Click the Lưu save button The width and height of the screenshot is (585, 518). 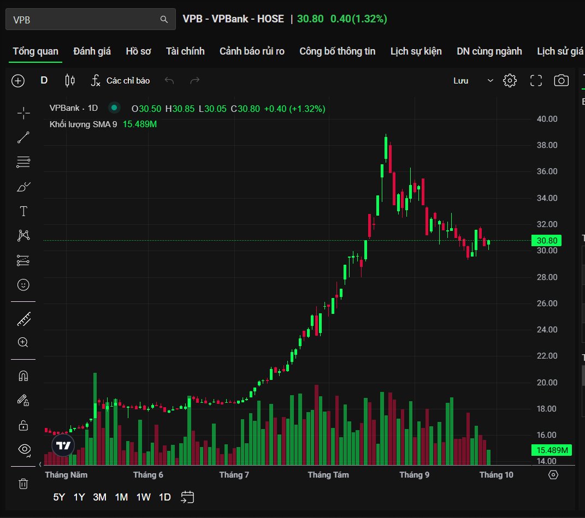tap(461, 81)
